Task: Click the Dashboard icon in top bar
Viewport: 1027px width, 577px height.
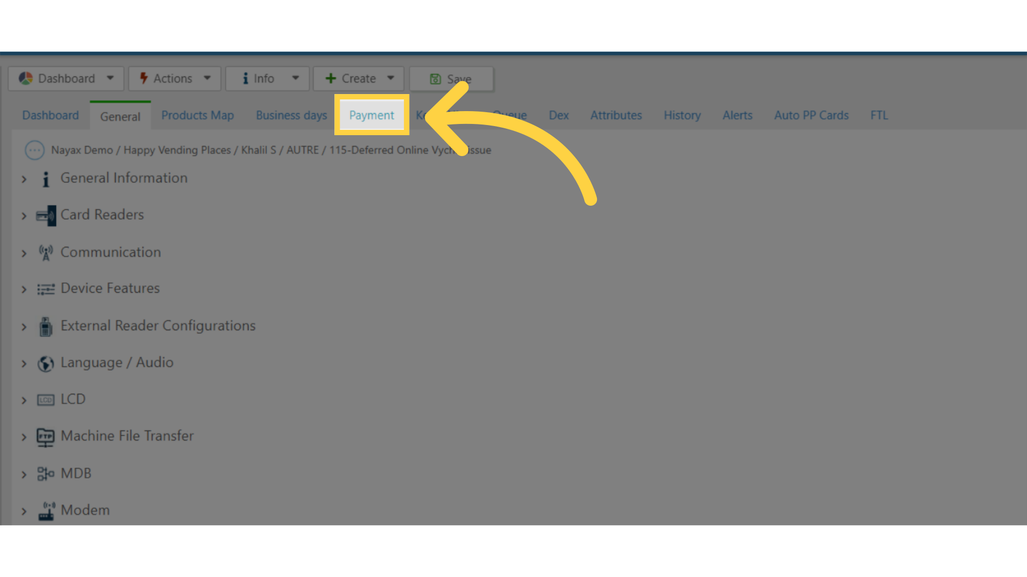Action: (26, 77)
